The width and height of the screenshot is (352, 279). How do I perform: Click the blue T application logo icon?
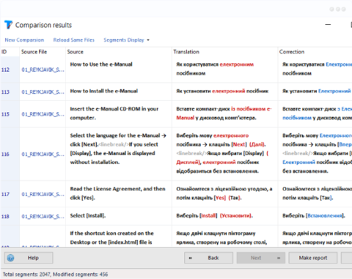click(x=8, y=25)
